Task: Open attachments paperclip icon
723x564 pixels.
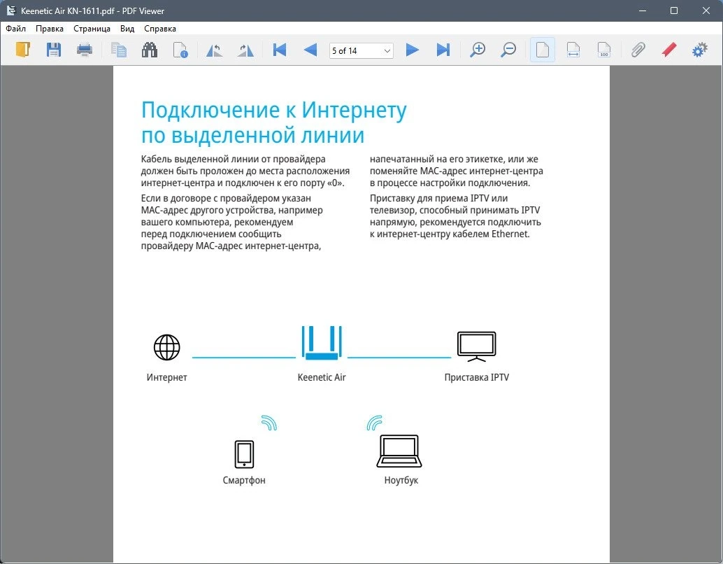Action: [x=638, y=50]
